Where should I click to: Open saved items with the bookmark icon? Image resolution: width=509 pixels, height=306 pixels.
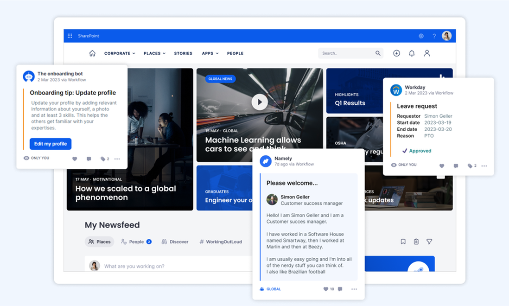(403, 242)
